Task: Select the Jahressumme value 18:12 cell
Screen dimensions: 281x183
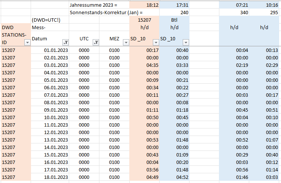Action: 144,5
